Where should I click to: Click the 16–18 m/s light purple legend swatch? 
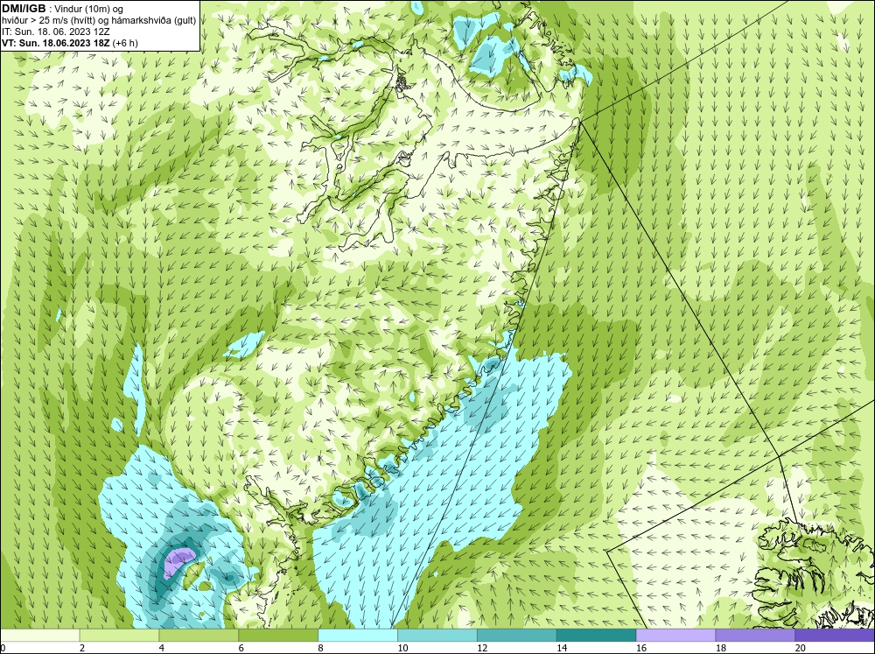click(x=675, y=636)
